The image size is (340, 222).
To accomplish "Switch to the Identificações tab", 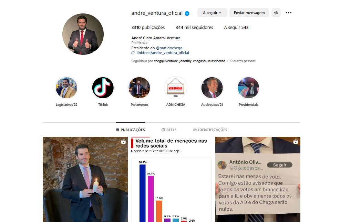I will pyautogui.click(x=210, y=130).
